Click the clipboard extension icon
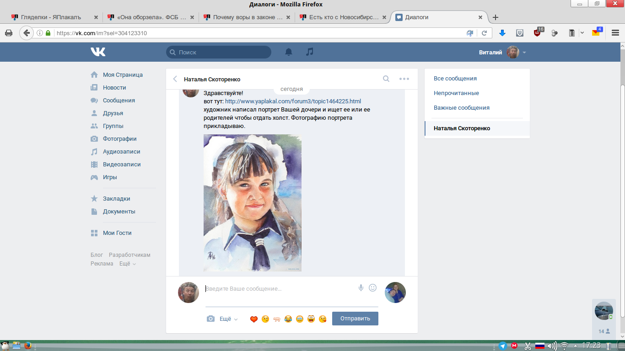625x351 pixels. click(571, 33)
